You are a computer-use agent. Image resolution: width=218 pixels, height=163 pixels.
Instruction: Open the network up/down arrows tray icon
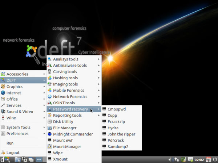point(177,160)
